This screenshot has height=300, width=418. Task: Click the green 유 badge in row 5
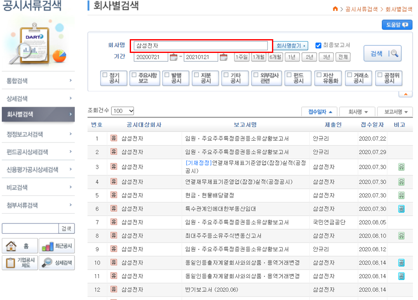pos(401,195)
